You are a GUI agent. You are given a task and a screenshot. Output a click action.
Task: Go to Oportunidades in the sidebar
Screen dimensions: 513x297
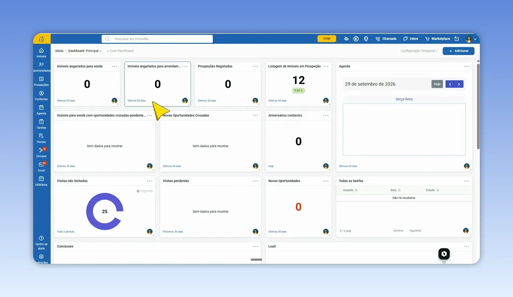point(41,67)
